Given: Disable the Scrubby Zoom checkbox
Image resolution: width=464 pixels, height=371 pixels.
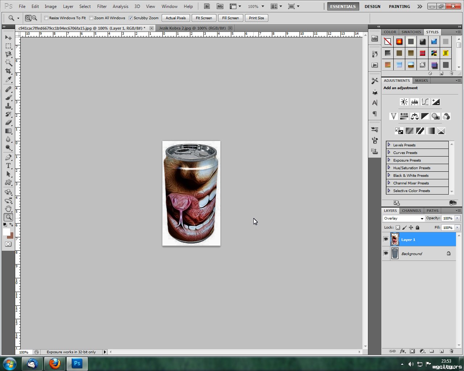Looking at the screenshot, I should [x=131, y=18].
